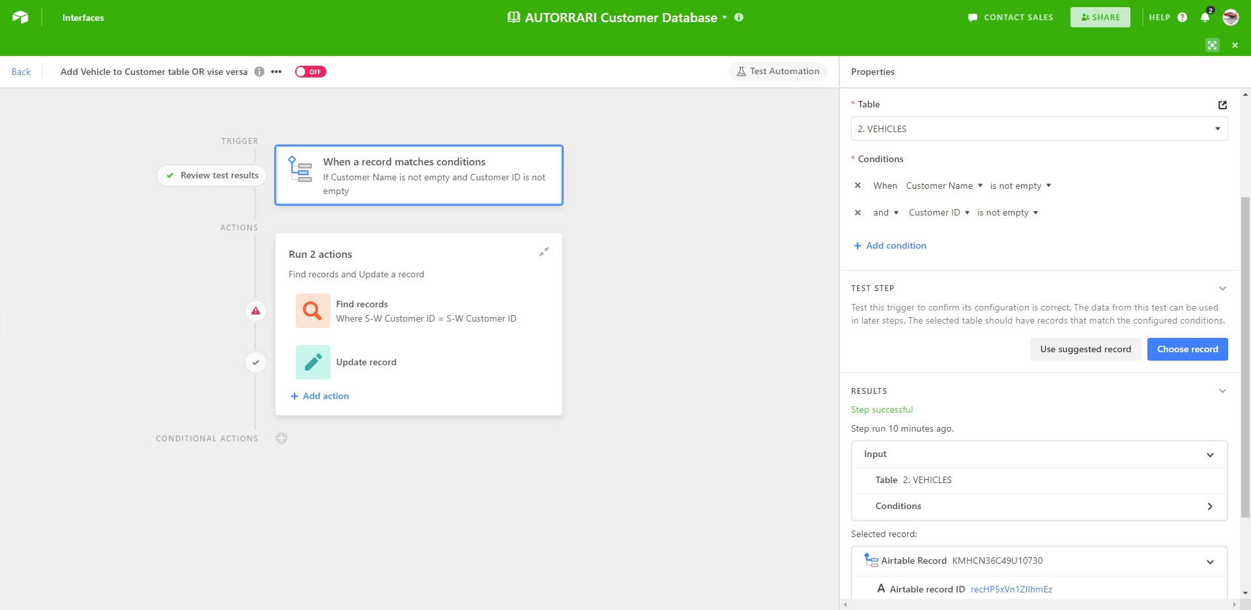
Task: Click the fullscreen focus icon in green bar
Action: pyautogui.click(x=1212, y=45)
